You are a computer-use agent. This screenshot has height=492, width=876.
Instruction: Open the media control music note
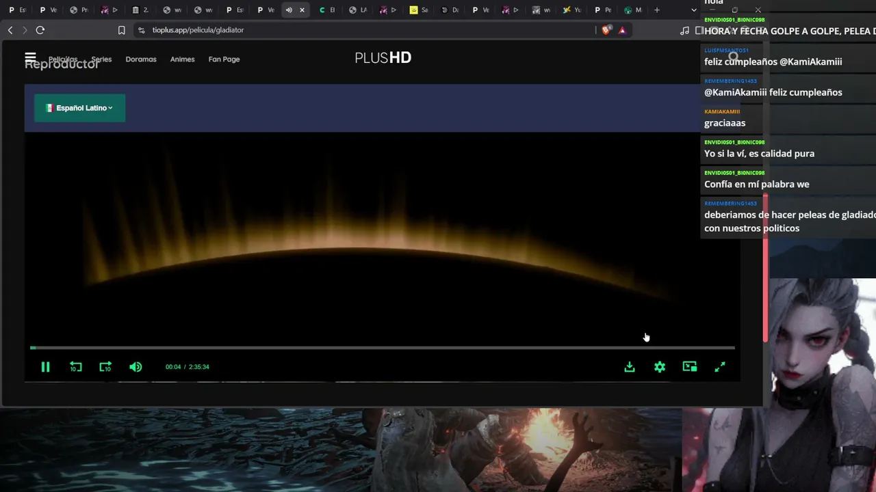(684, 30)
